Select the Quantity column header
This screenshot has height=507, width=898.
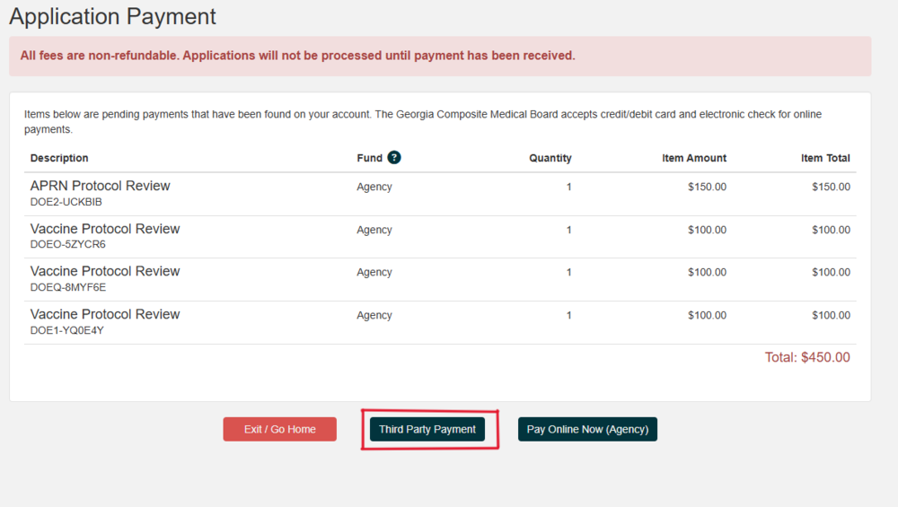[x=550, y=158]
